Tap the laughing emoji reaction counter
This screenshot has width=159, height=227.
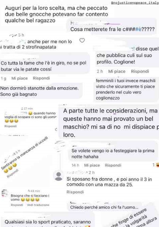(x=156, y=165)
